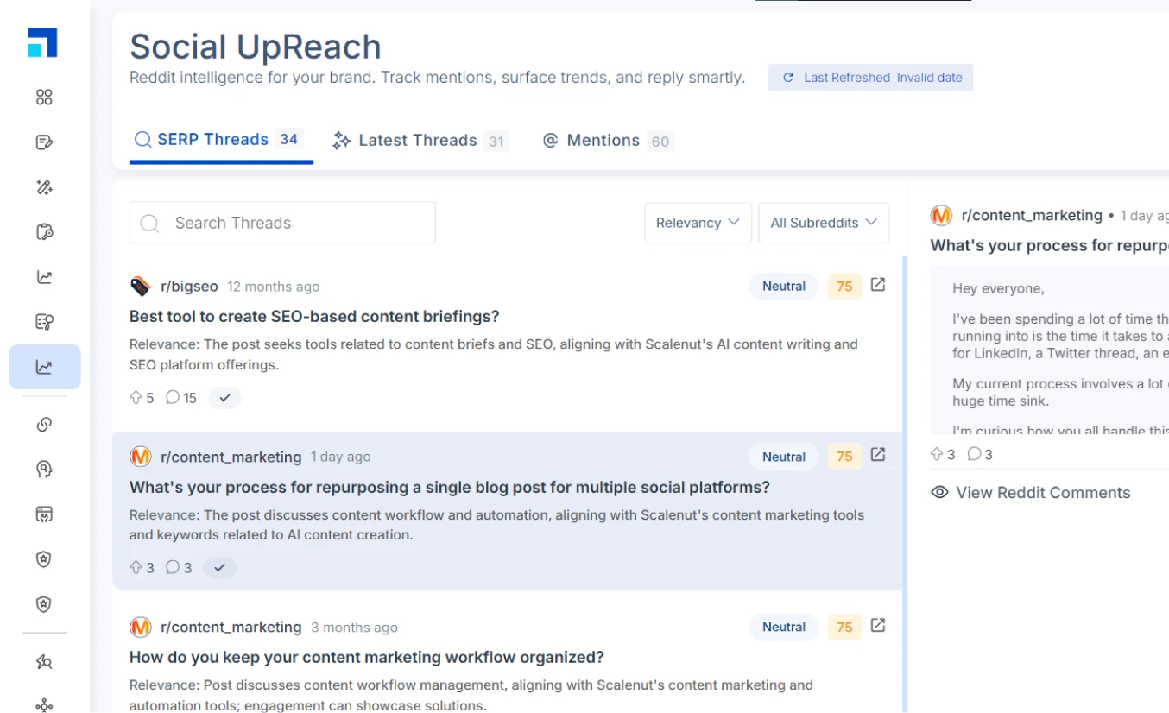
Task: Click r/bigseo subreddit name
Action: (190, 287)
